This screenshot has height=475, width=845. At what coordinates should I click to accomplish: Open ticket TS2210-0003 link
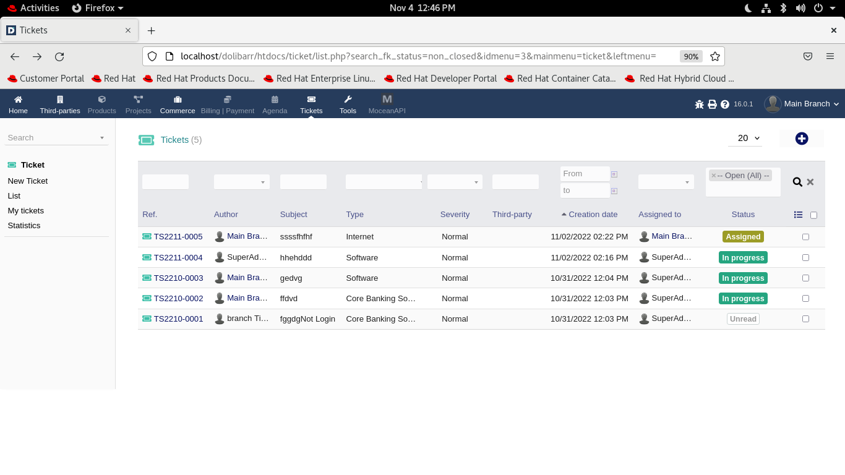[178, 278]
